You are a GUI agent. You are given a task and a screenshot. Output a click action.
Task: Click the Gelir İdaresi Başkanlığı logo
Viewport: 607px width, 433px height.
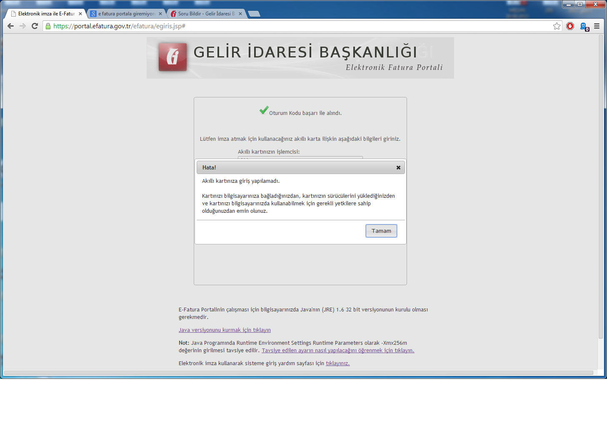click(172, 57)
